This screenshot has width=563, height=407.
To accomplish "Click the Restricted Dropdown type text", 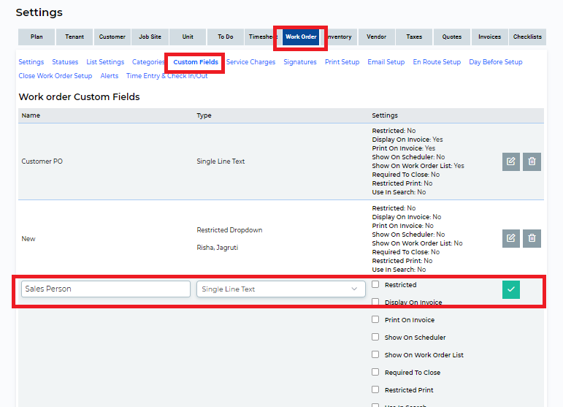I will (x=229, y=230).
